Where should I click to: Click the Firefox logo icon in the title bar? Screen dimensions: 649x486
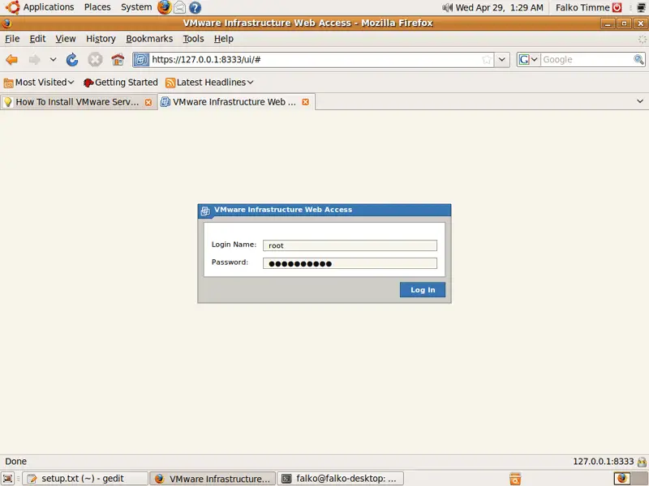tap(7, 23)
